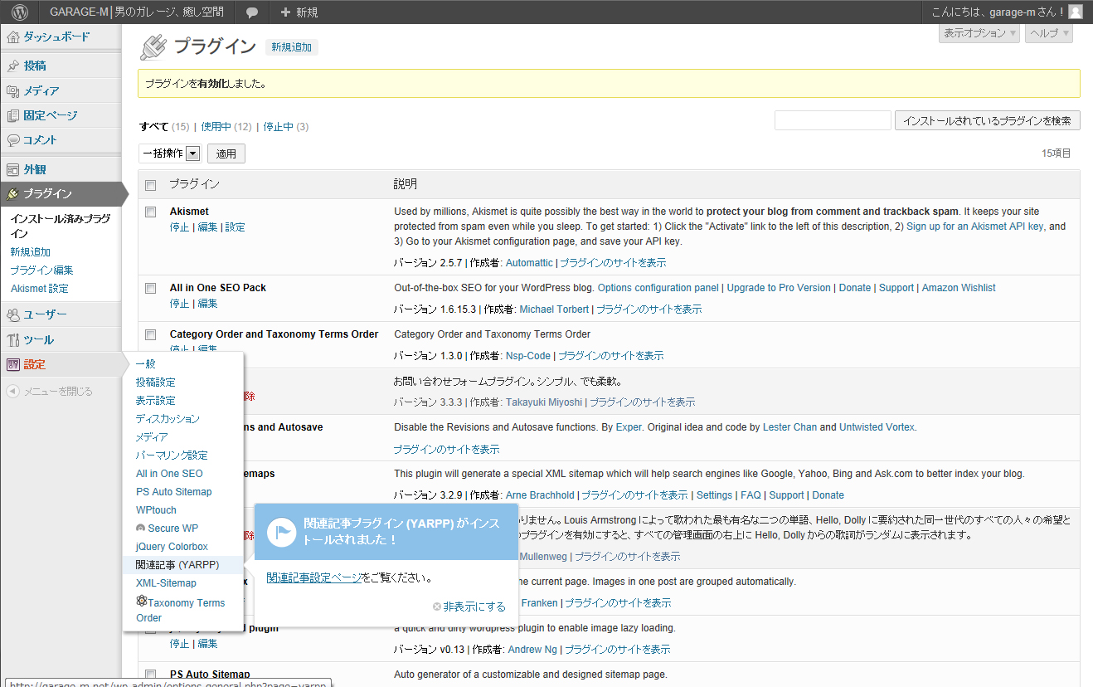Expand the Help panel
Image resolution: width=1093 pixels, height=687 pixels.
1049,33
